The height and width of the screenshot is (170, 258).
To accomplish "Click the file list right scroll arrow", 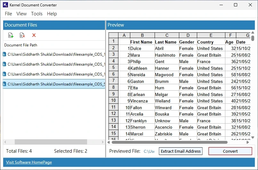I will click(x=103, y=142).
